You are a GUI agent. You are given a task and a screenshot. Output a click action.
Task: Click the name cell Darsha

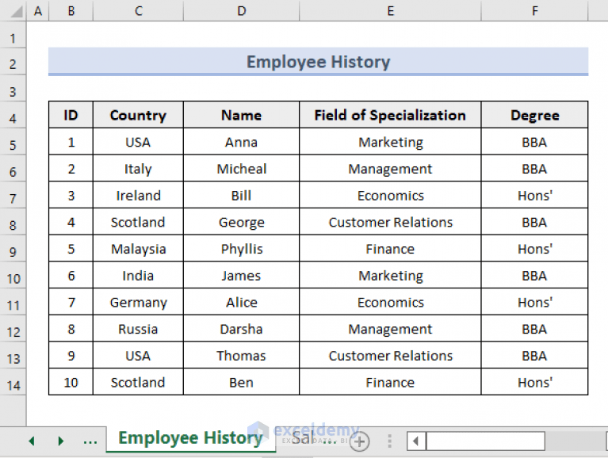coord(241,329)
